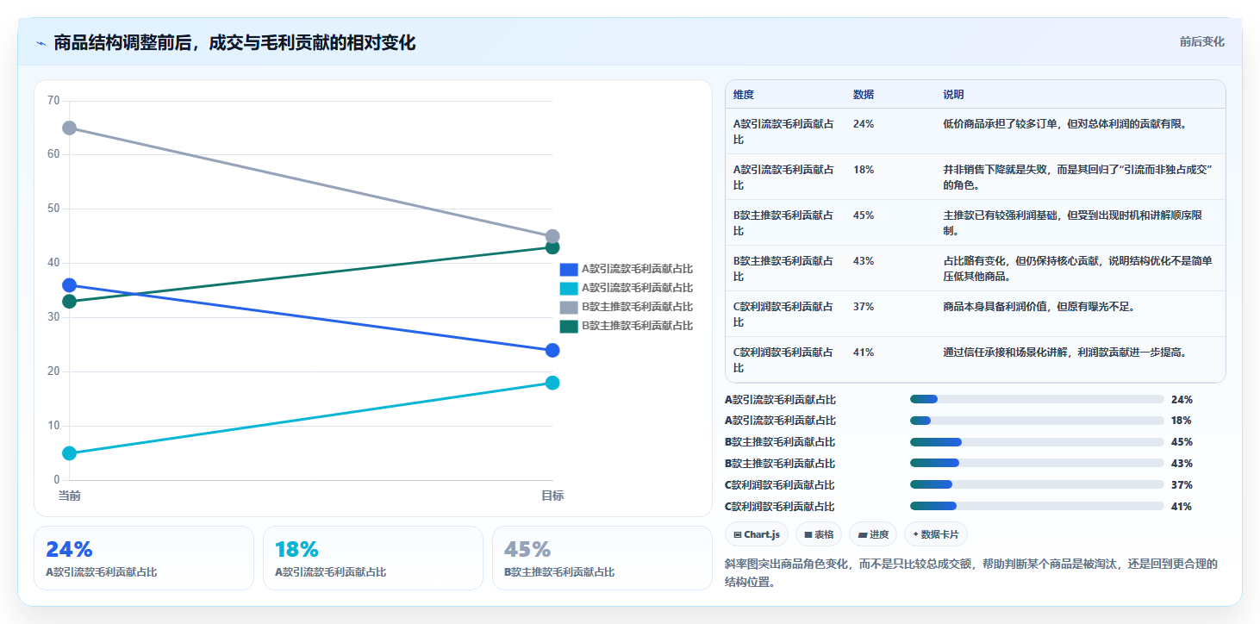Image resolution: width=1260 pixels, height=624 pixels.
Task: Click the 目标 x-axis label
Action: coord(552,496)
